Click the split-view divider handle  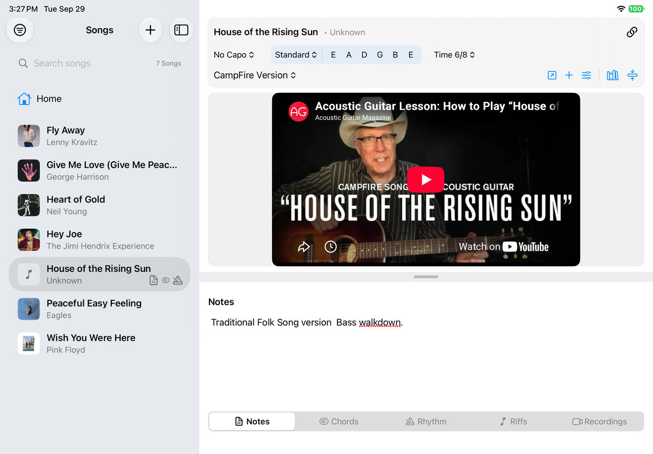[x=426, y=277]
